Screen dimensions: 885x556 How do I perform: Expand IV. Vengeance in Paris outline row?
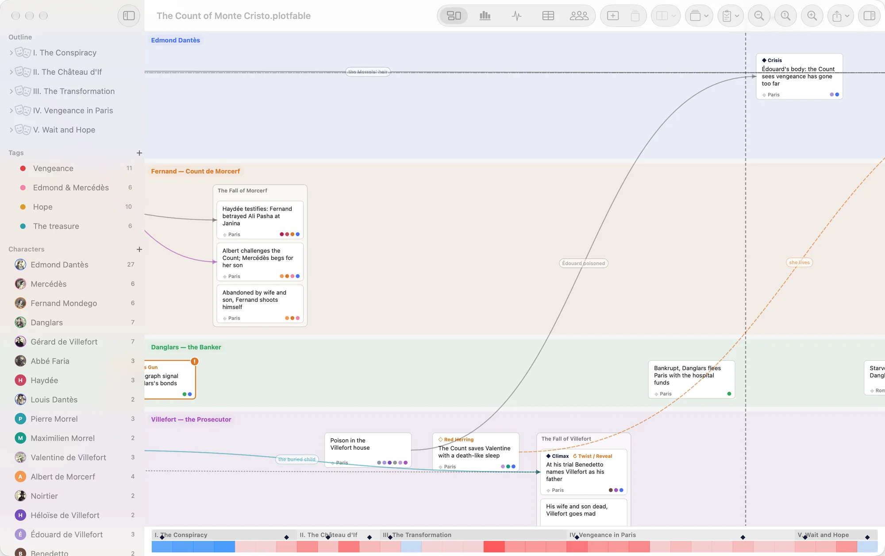11,110
